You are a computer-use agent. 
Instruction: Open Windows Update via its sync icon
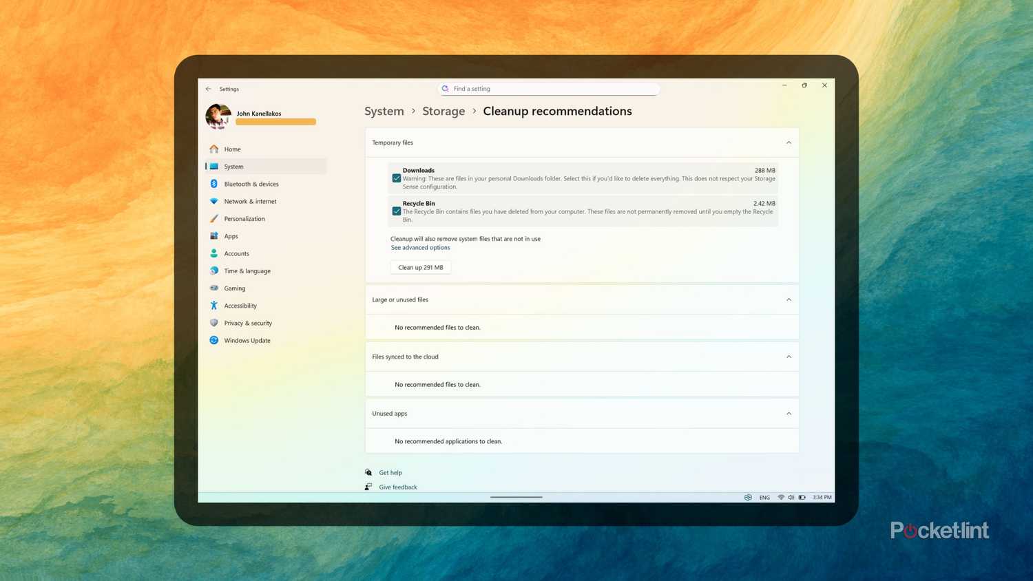click(x=214, y=340)
